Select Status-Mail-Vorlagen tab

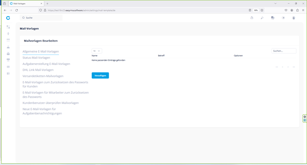click(x=36, y=57)
